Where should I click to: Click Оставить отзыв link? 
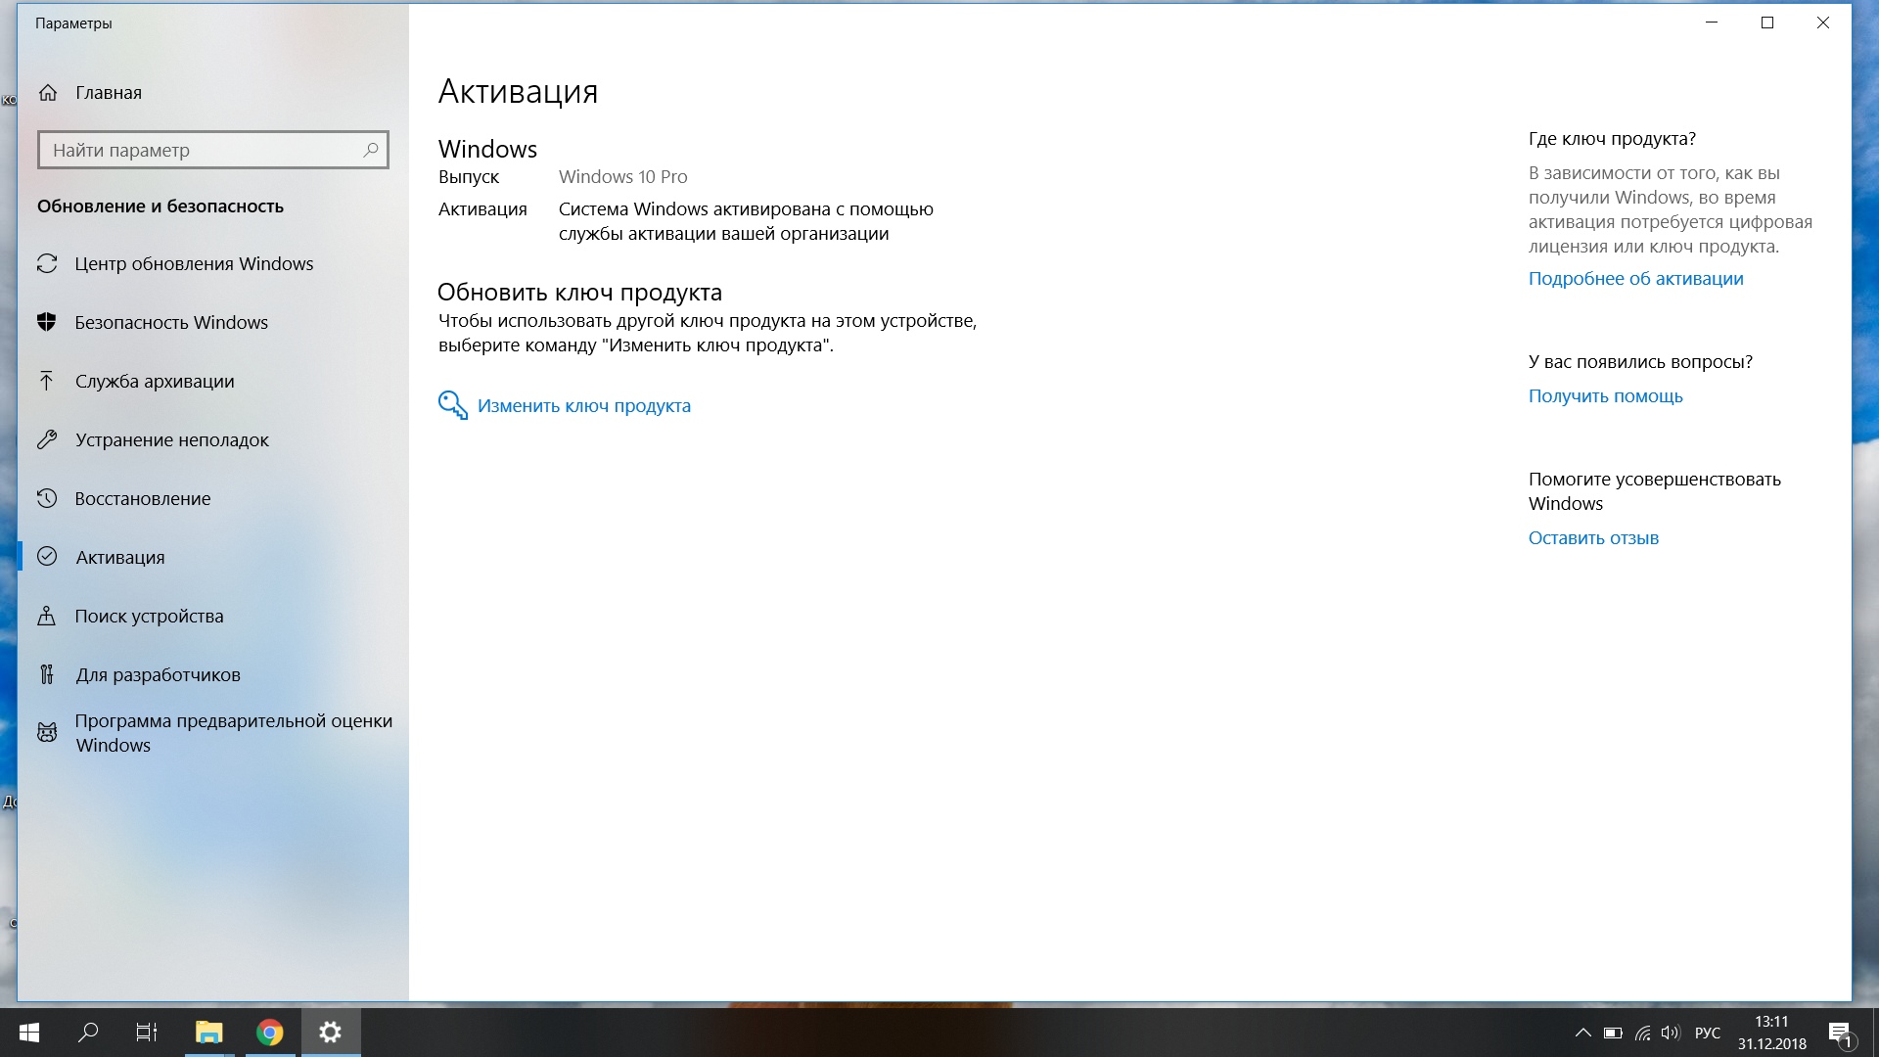pyautogui.click(x=1593, y=537)
